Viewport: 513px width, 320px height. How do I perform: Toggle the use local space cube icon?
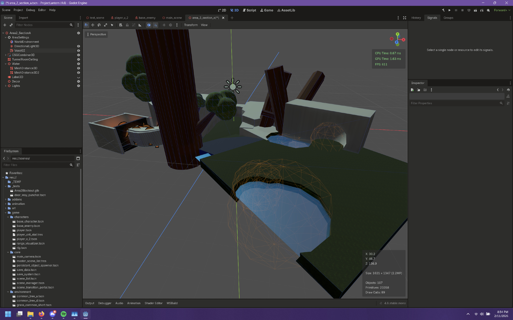pyautogui.click(x=149, y=25)
